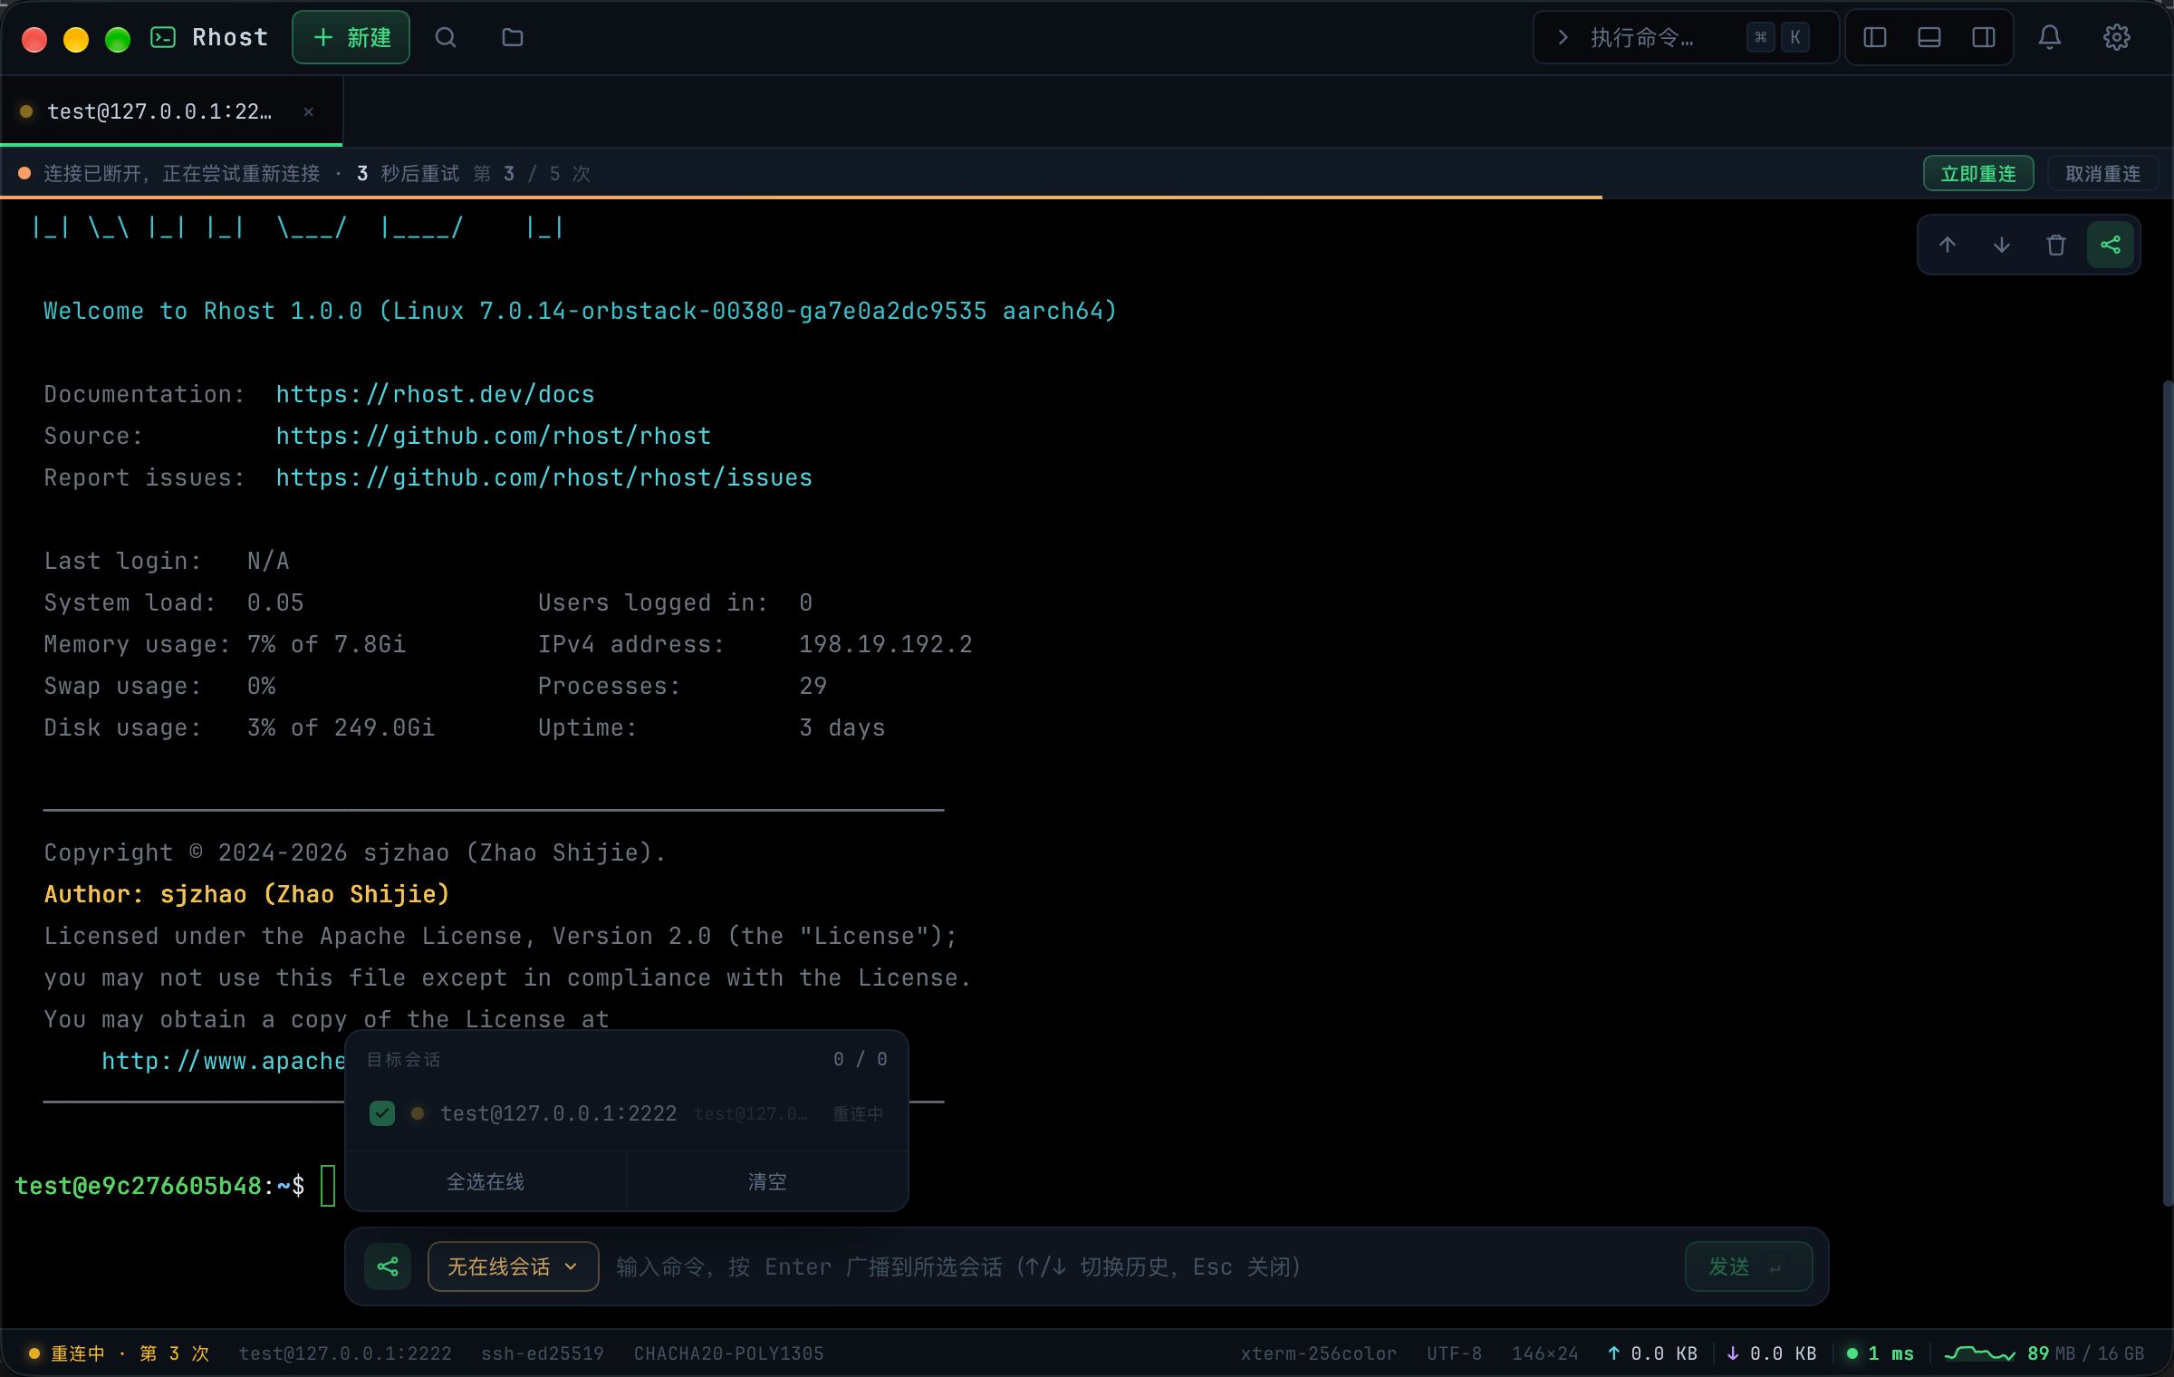This screenshot has width=2174, height=1377.
Task: Open the 执行命令 command palette
Action: (1685, 37)
